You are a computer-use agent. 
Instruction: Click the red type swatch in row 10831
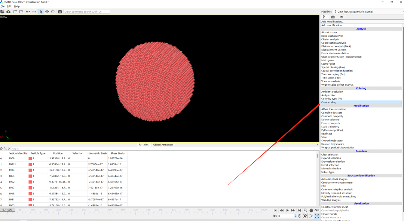[30, 164]
